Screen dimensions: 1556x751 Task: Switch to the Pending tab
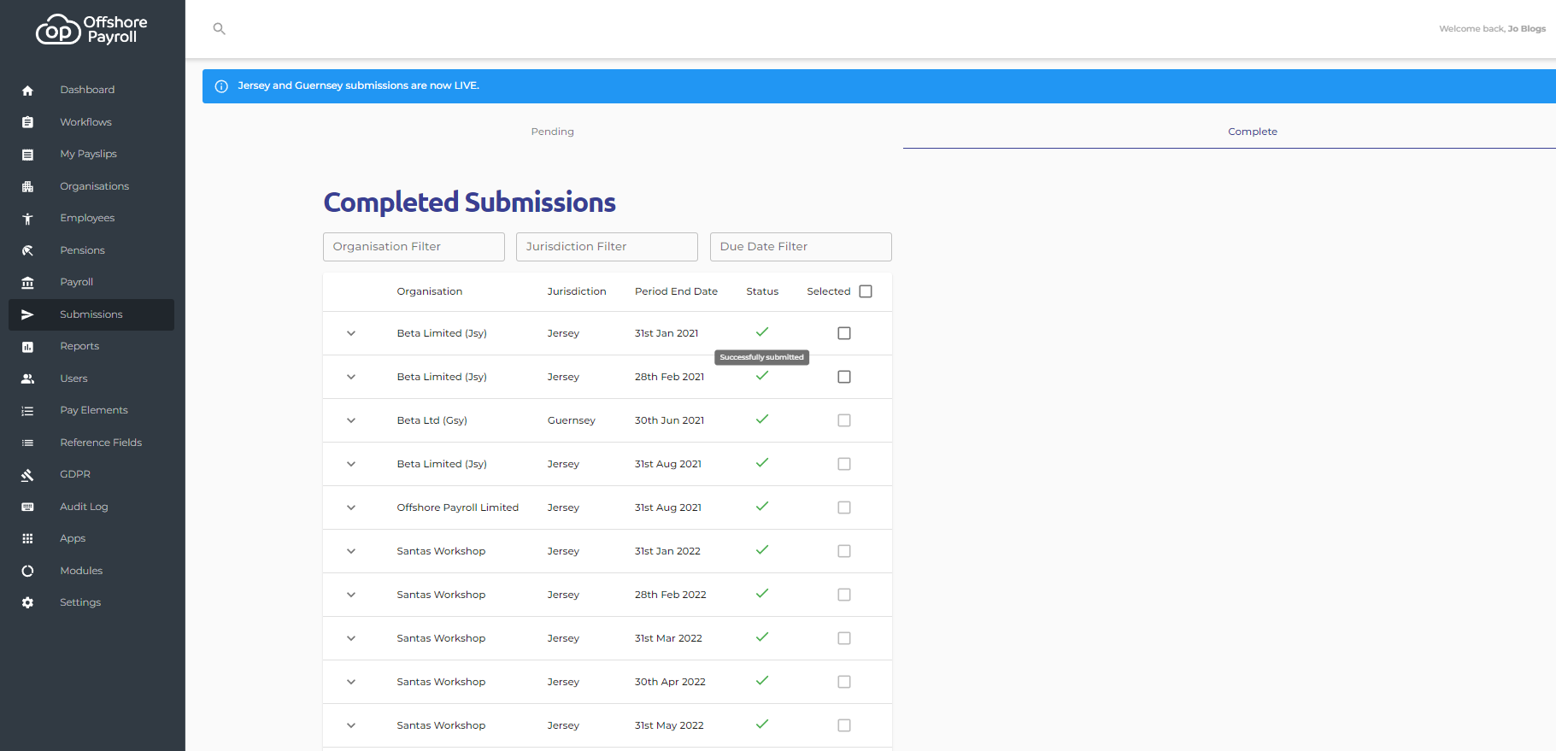(553, 132)
